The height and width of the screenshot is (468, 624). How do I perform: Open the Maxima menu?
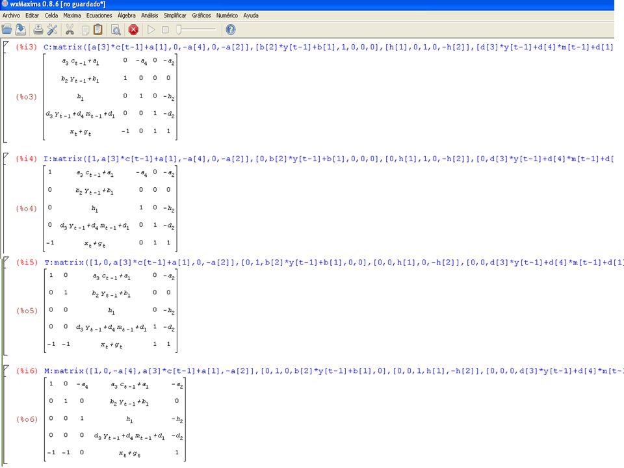click(x=72, y=16)
